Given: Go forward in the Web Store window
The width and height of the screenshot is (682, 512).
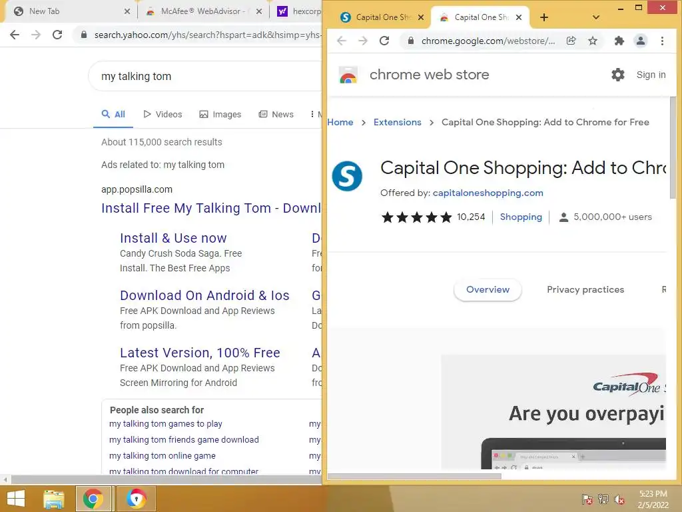Looking at the screenshot, I should tap(363, 41).
